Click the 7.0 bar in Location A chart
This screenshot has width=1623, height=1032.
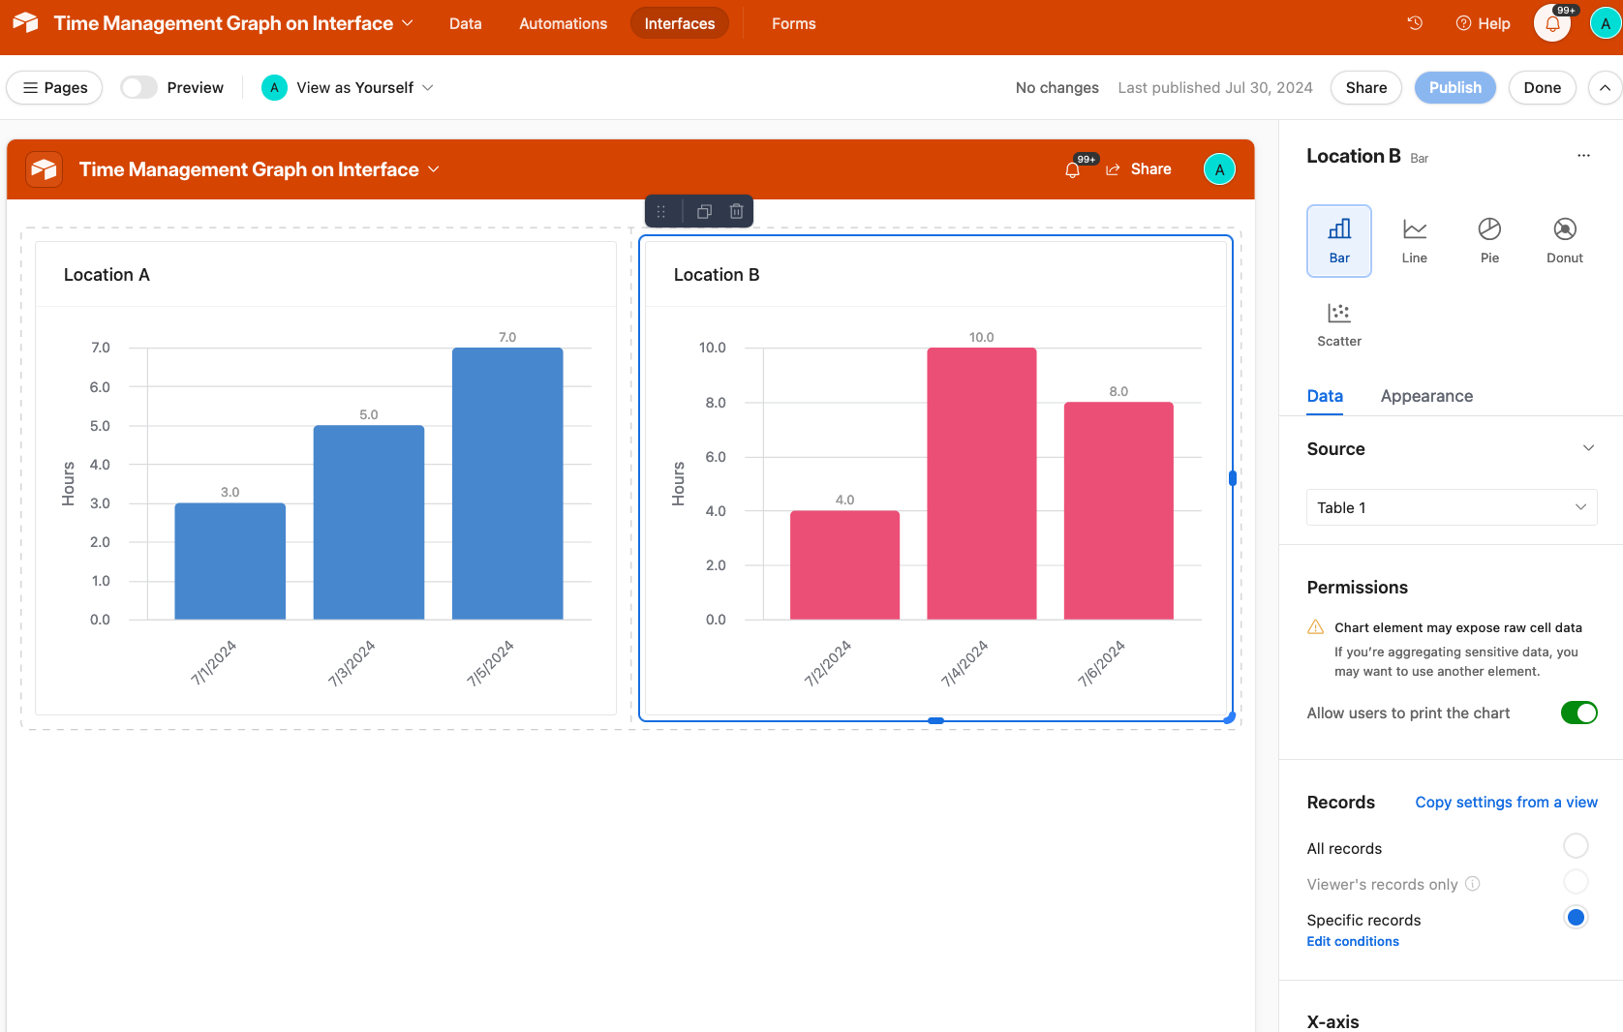507,483
